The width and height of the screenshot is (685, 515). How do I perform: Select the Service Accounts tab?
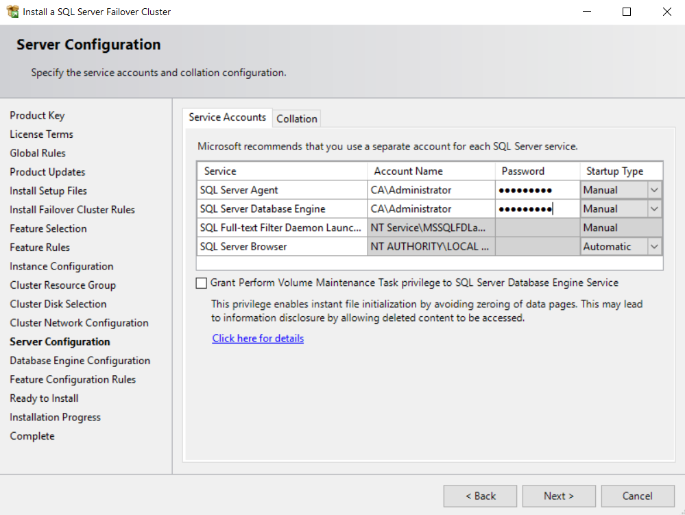(227, 117)
